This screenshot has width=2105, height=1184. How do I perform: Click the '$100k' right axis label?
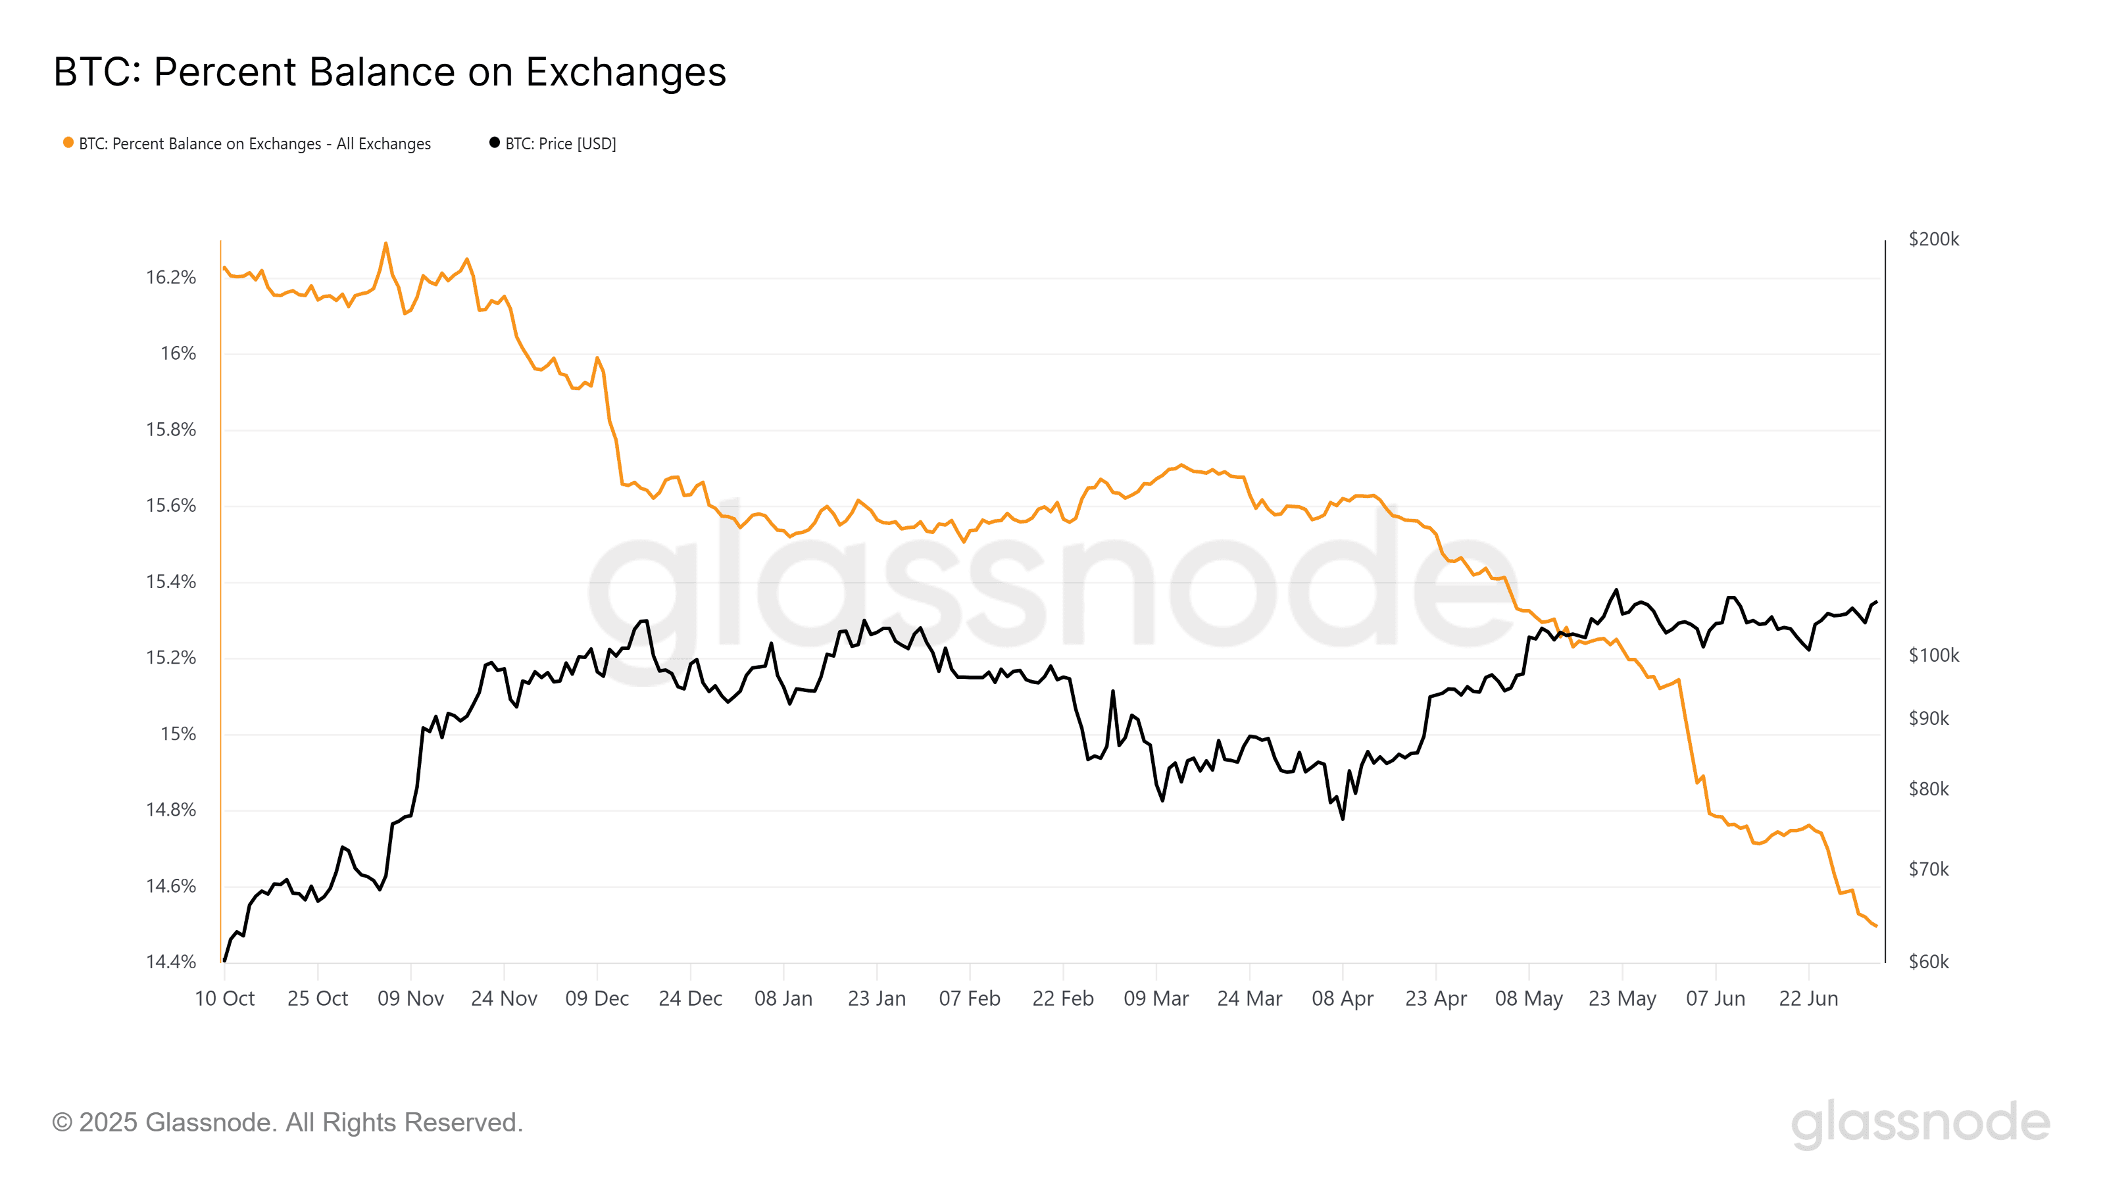pyautogui.click(x=1933, y=655)
